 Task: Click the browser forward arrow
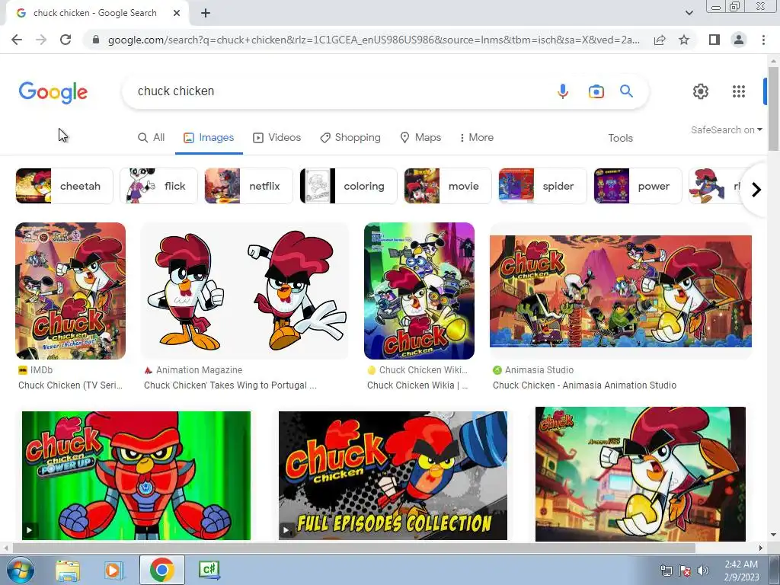click(41, 40)
